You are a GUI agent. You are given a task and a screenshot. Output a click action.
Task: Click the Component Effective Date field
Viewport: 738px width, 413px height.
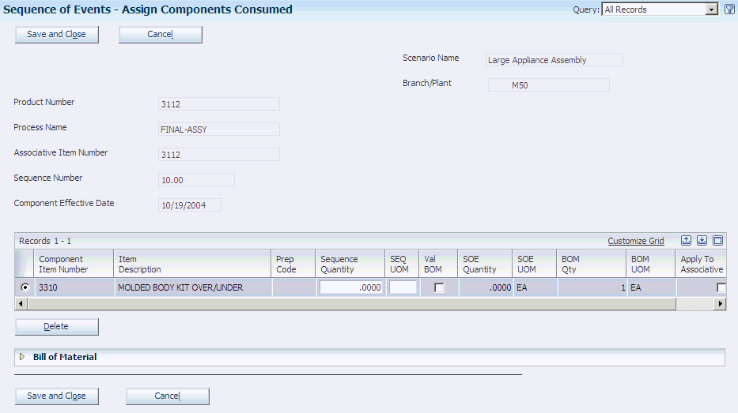pyautogui.click(x=190, y=205)
